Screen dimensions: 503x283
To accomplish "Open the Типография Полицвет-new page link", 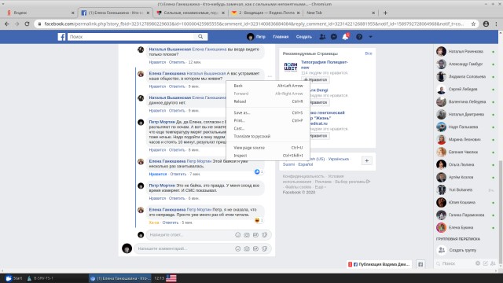I will (x=325, y=64).
